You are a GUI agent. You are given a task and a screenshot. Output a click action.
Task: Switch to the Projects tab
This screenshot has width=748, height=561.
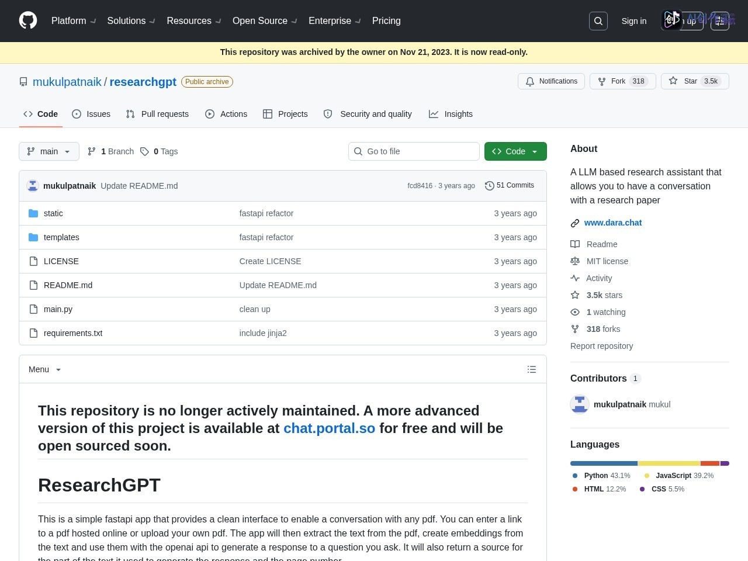coord(285,114)
